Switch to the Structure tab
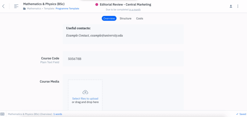Screen dimensions: 247x117 125,19
